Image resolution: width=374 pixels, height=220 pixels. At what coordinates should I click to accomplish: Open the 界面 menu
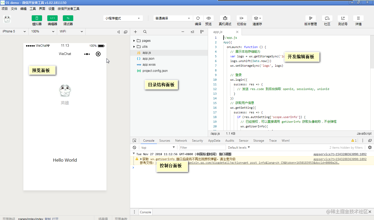tap(42, 9)
